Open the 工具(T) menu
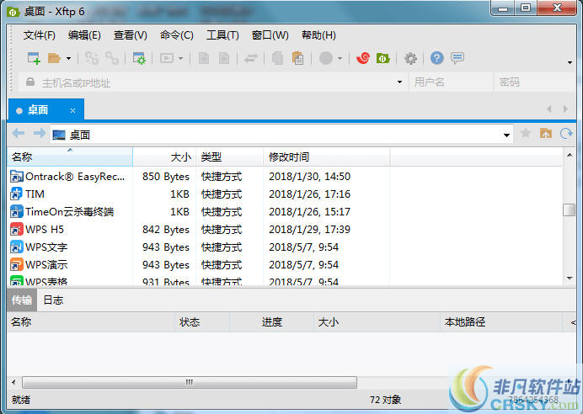The image size is (583, 414). [222, 35]
